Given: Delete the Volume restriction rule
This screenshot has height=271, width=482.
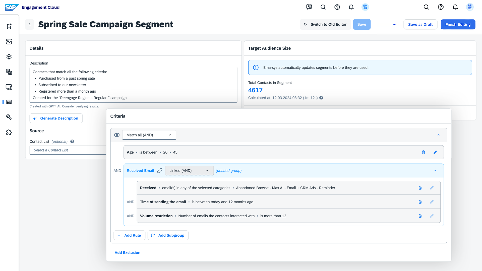Looking at the screenshot, I should click(x=420, y=216).
